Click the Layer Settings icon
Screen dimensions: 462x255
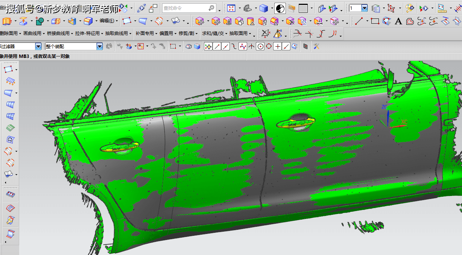tap(375, 8)
